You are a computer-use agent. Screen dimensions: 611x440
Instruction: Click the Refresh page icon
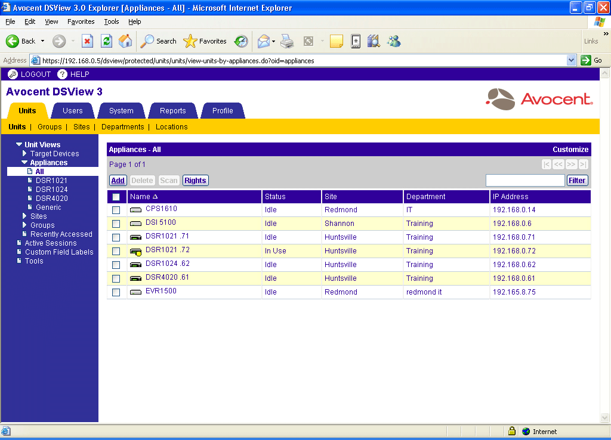(x=106, y=41)
